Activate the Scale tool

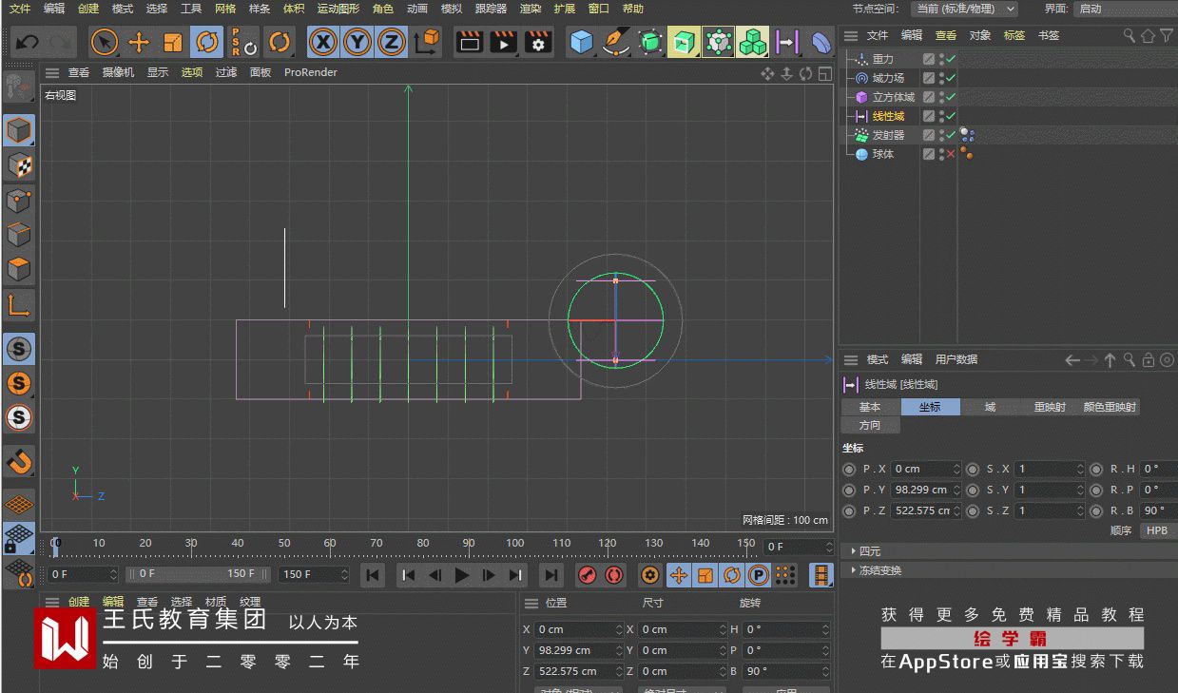coord(172,42)
